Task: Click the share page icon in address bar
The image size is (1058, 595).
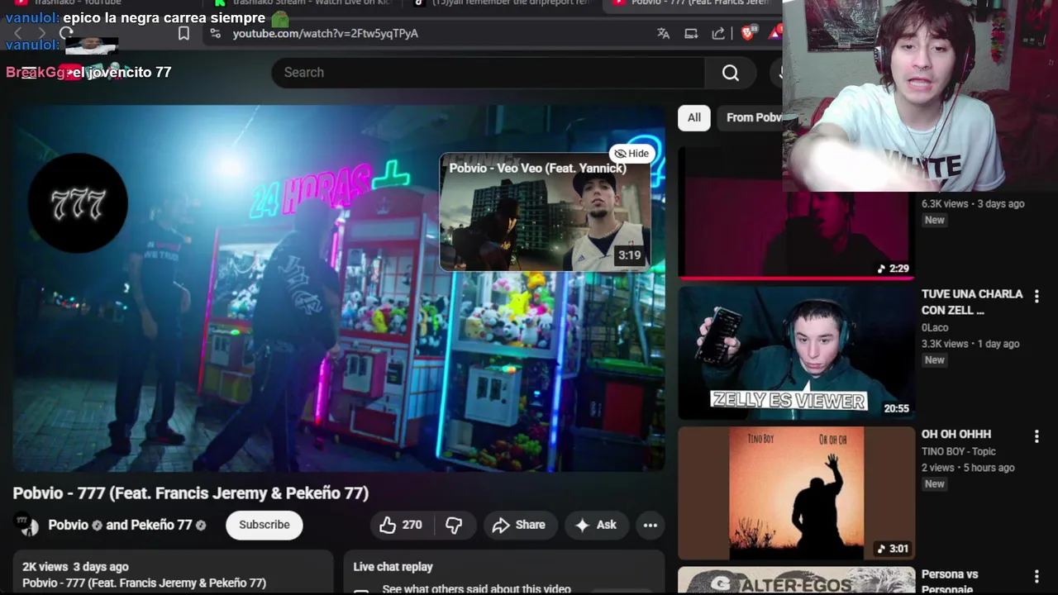Action: [718, 33]
